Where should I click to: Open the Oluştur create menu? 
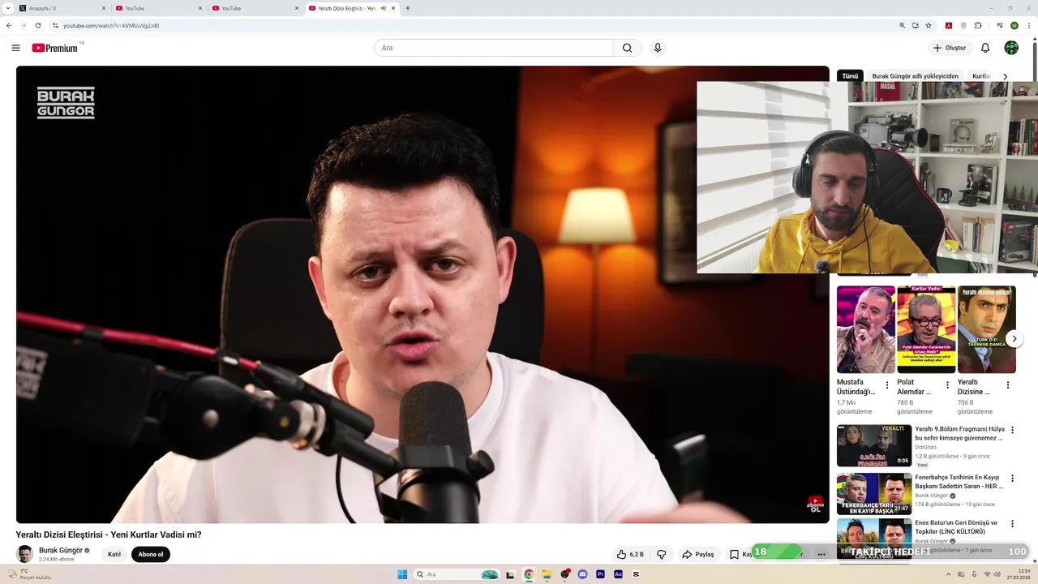click(949, 48)
